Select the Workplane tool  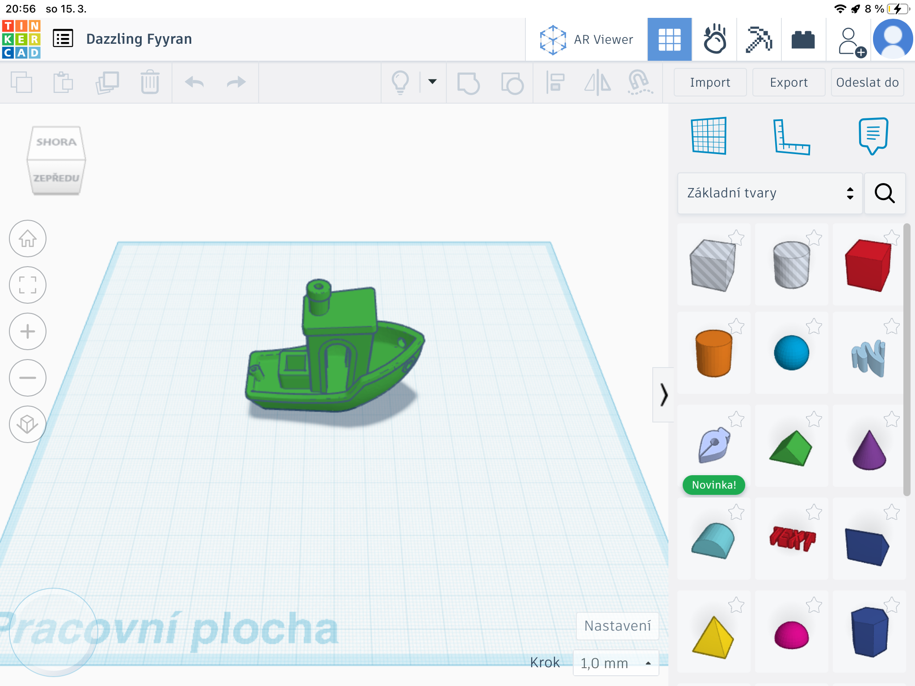click(709, 136)
